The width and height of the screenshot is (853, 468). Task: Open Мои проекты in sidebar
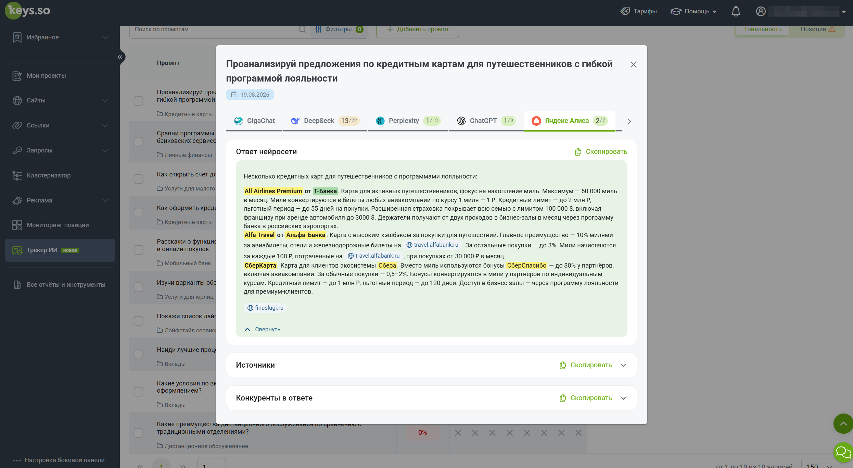click(60, 76)
